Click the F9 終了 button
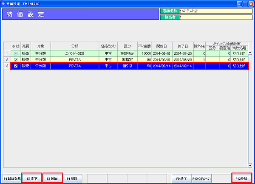This screenshot has width=255, height=184. tap(181, 178)
